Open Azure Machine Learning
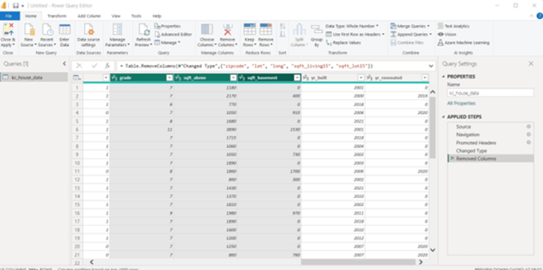The image size is (543, 270). click(463, 42)
